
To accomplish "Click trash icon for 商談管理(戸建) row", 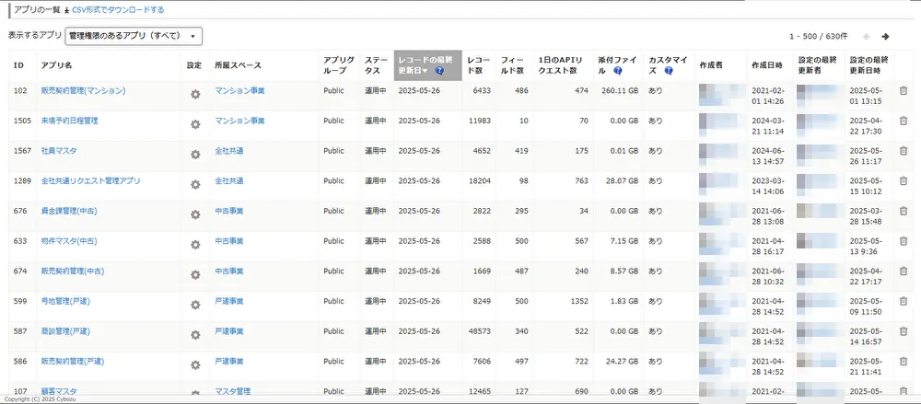I will (x=903, y=330).
